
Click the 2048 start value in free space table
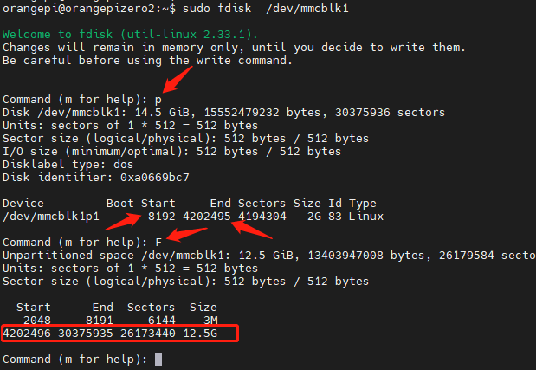click(x=37, y=321)
